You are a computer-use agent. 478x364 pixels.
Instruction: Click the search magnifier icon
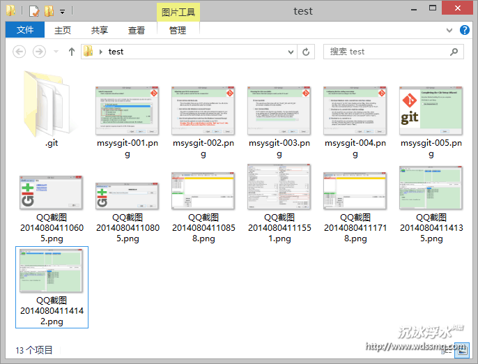pos(454,52)
